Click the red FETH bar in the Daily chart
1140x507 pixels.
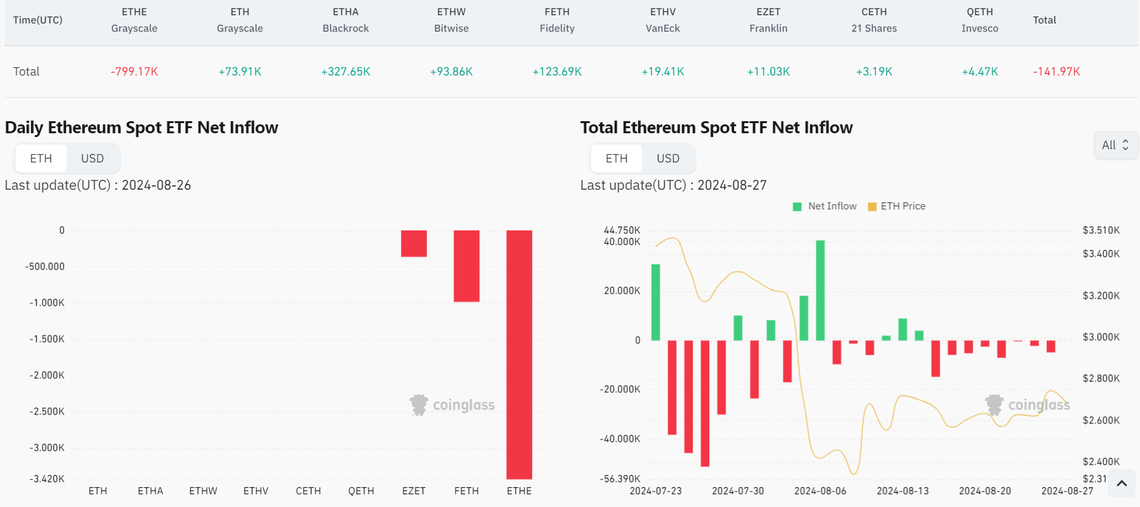point(466,266)
